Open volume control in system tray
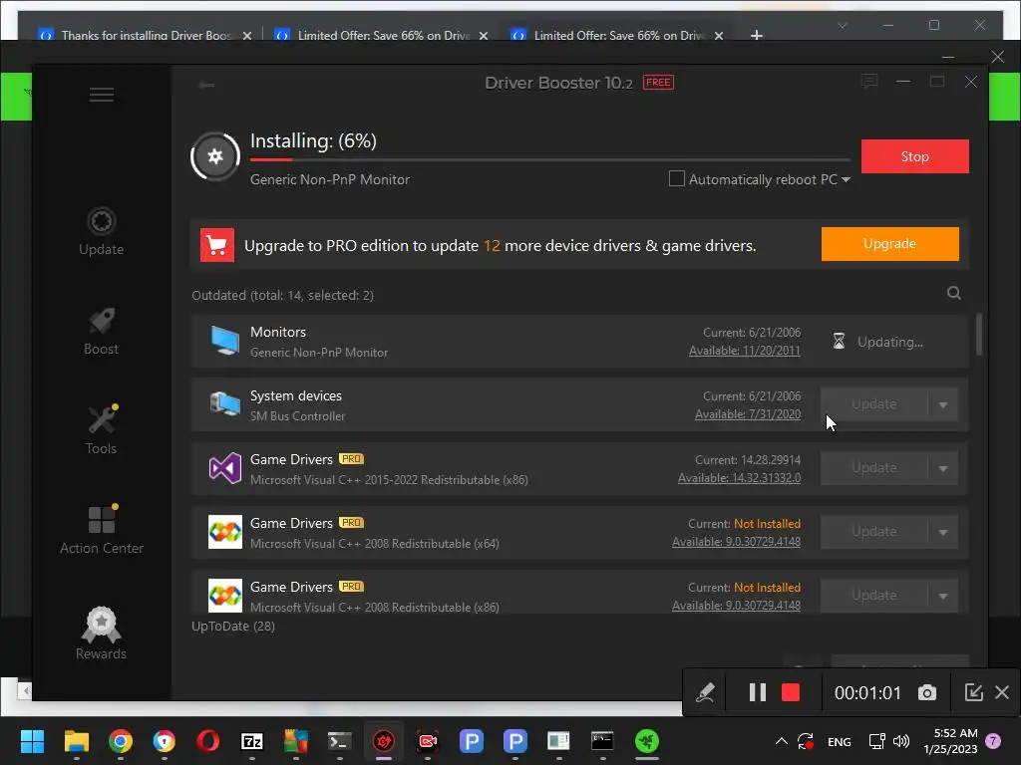1021x765 pixels. coord(901,741)
